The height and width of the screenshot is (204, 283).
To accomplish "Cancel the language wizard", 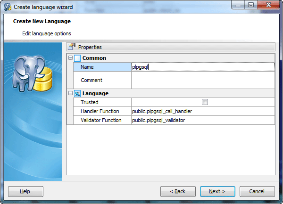I will (x=257, y=191).
